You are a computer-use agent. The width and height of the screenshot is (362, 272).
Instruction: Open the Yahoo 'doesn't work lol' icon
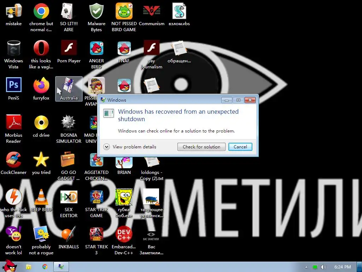14,234
